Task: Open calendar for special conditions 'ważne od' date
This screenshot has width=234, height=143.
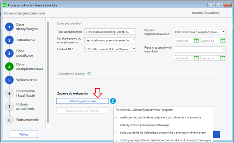Action: click(196, 58)
